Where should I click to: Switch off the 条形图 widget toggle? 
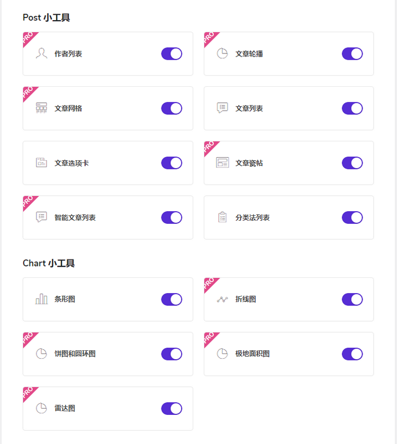pyautogui.click(x=172, y=300)
